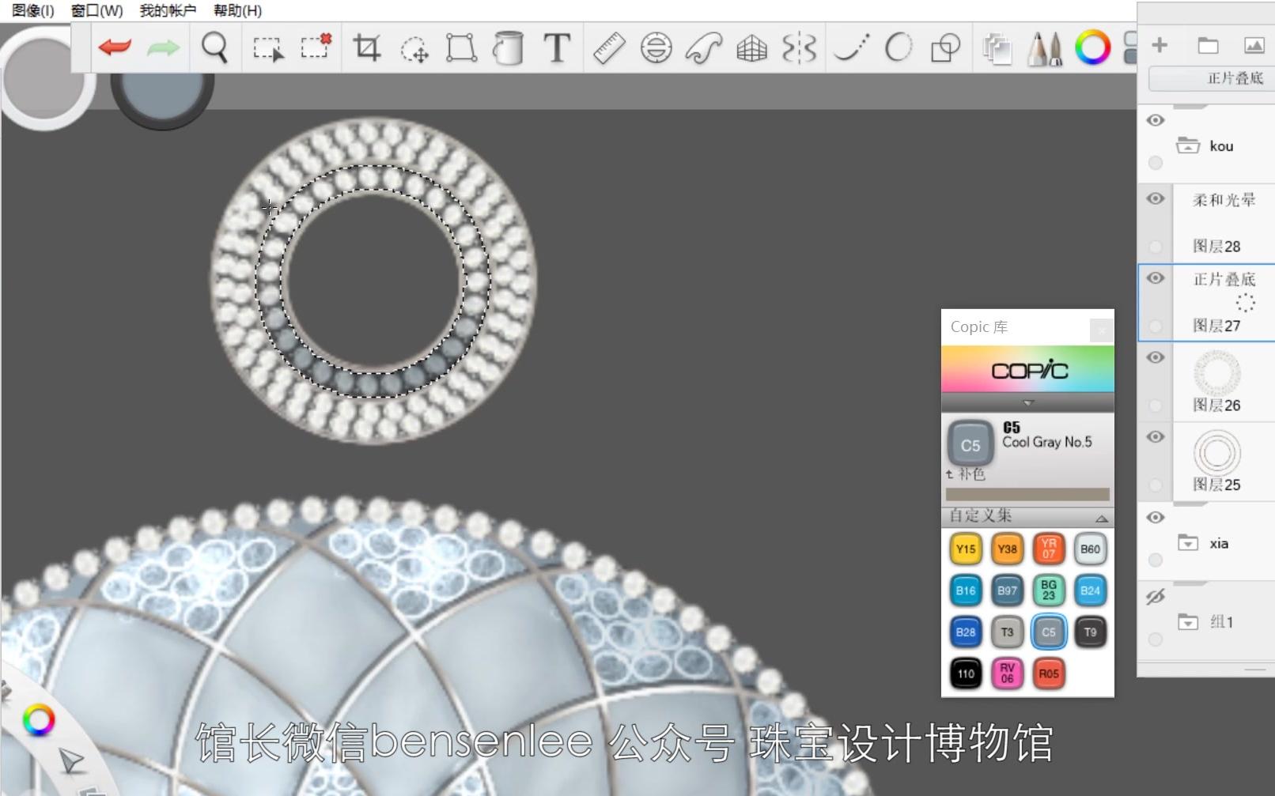Toggle visibility of 图层27
This screenshot has height=796, width=1275.
tap(1156, 278)
